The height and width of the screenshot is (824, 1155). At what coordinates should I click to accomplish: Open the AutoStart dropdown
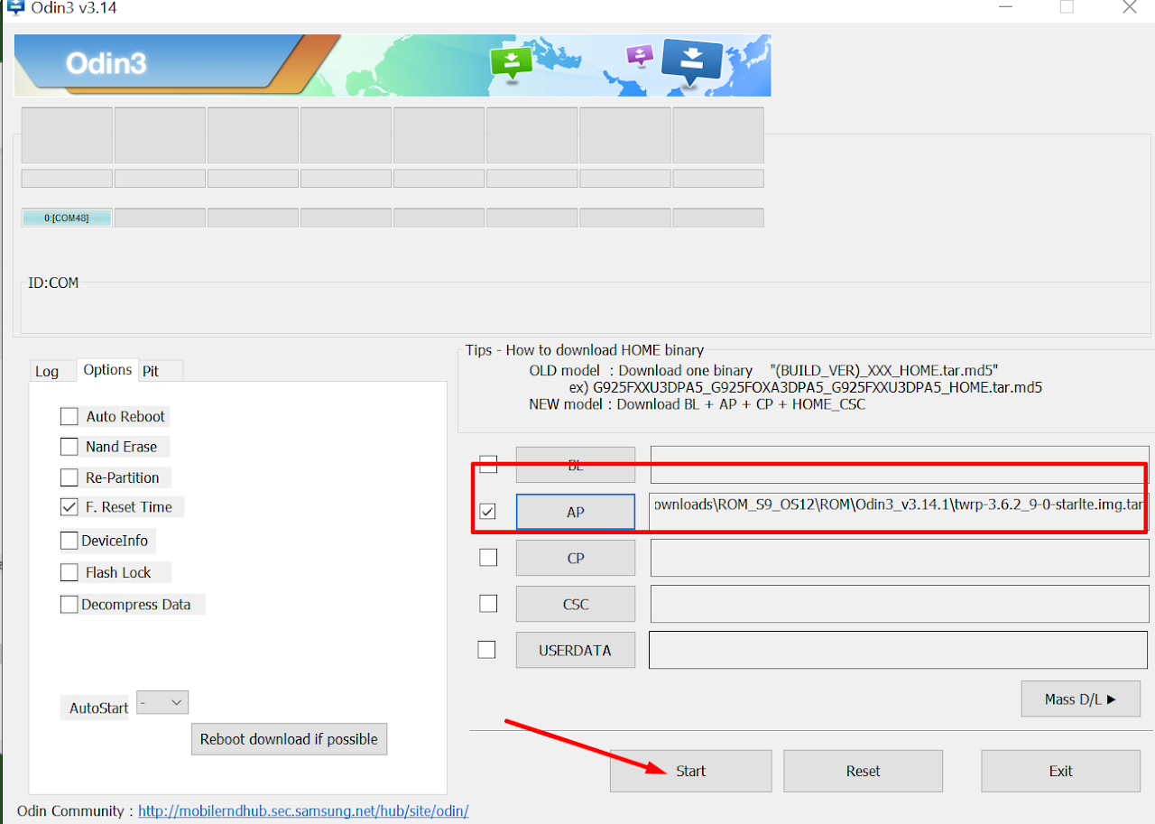[163, 702]
